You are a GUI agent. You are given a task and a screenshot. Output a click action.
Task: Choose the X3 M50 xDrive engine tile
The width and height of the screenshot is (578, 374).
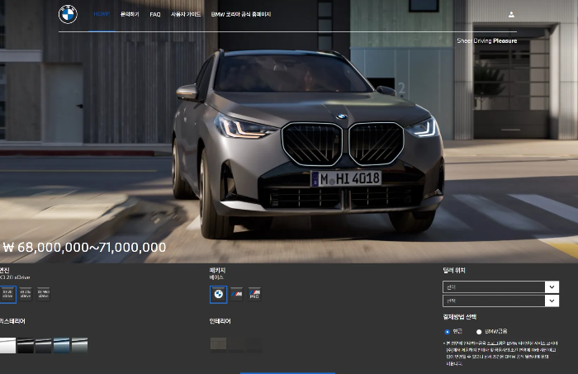point(44,294)
